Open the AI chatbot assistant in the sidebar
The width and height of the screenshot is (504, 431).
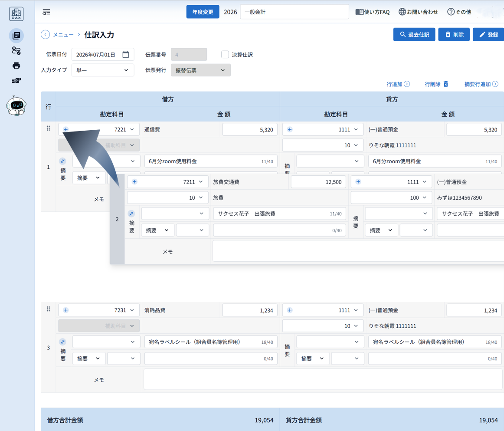[16, 103]
